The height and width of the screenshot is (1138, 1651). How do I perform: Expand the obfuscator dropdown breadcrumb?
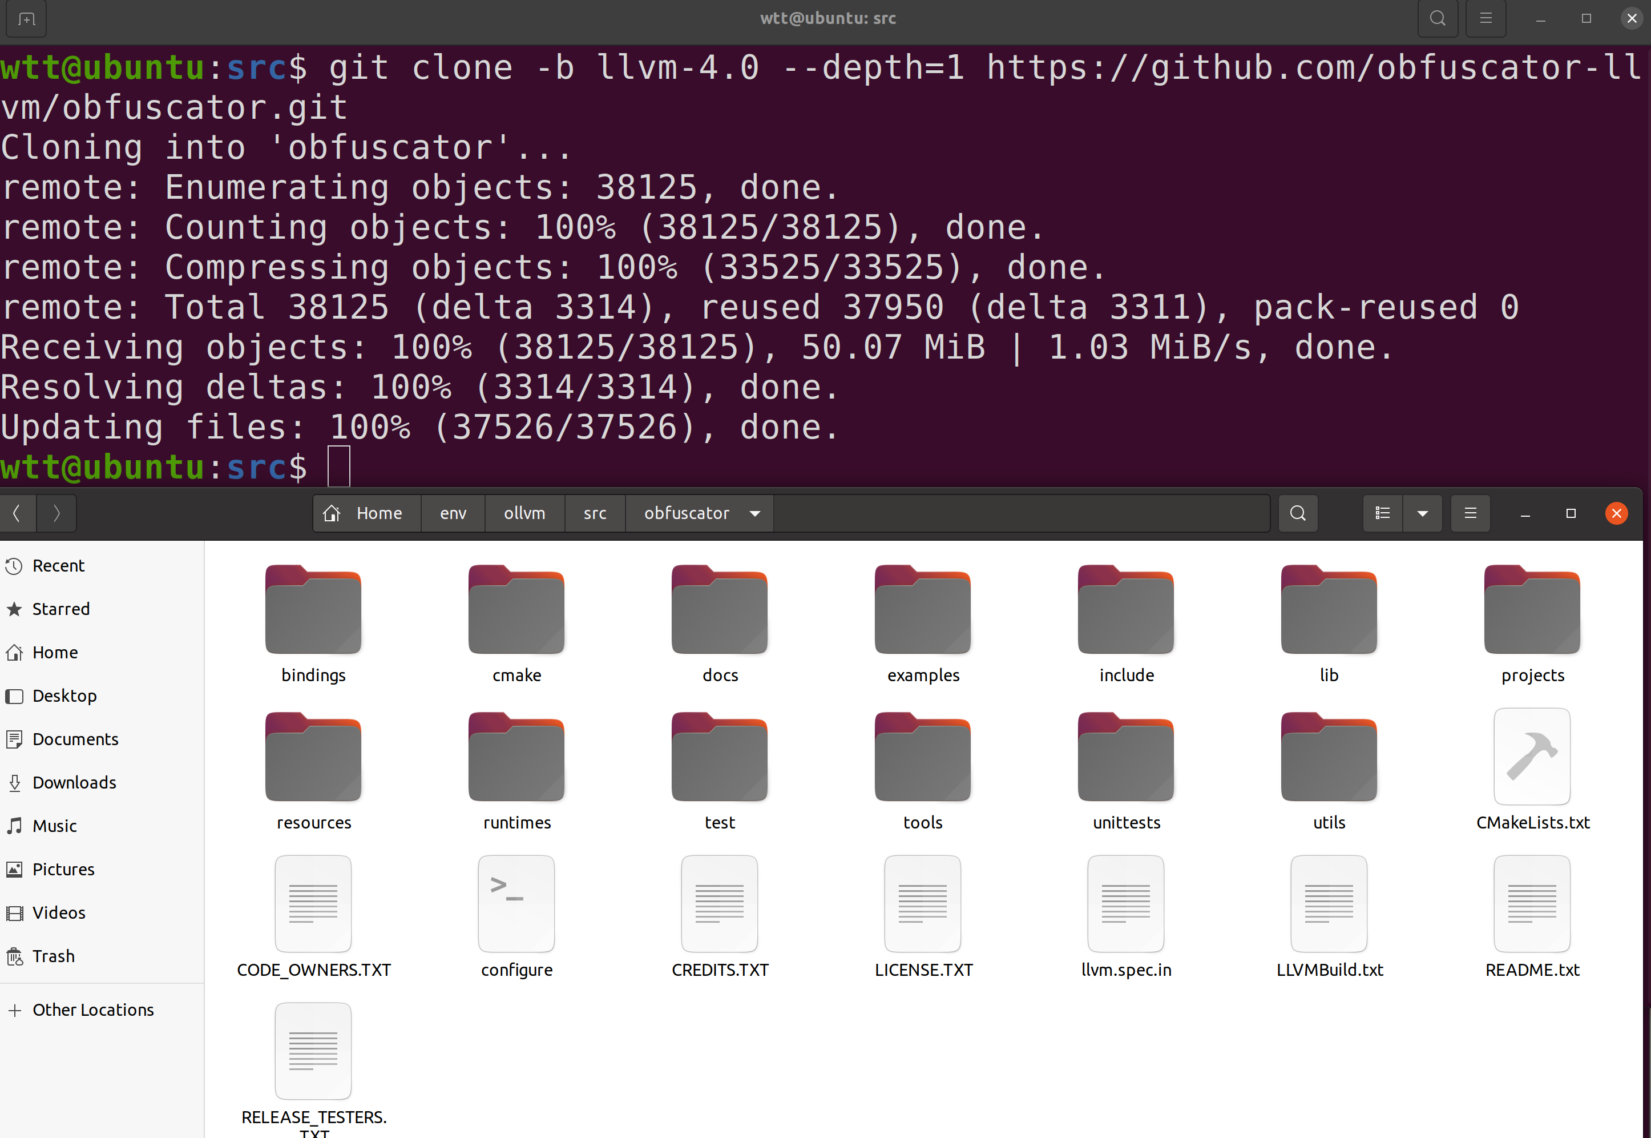(x=754, y=512)
